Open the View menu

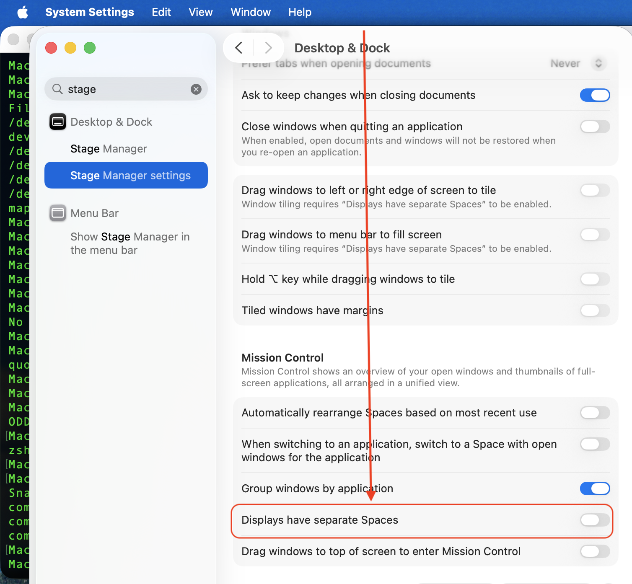point(201,12)
